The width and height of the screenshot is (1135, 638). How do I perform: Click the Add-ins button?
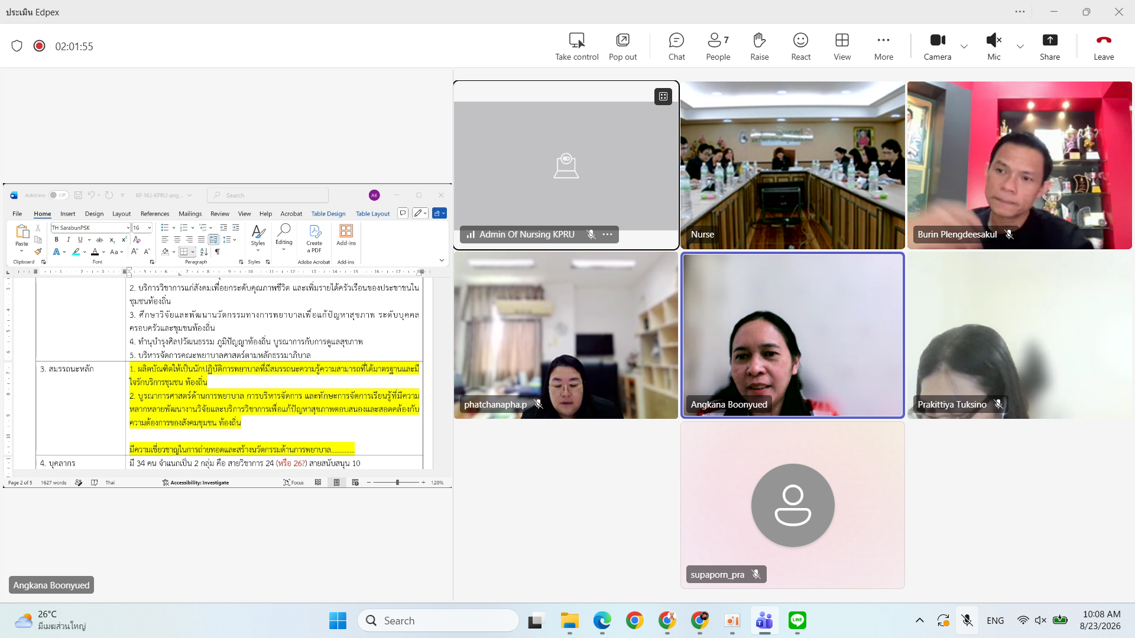[x=346, y=235]
